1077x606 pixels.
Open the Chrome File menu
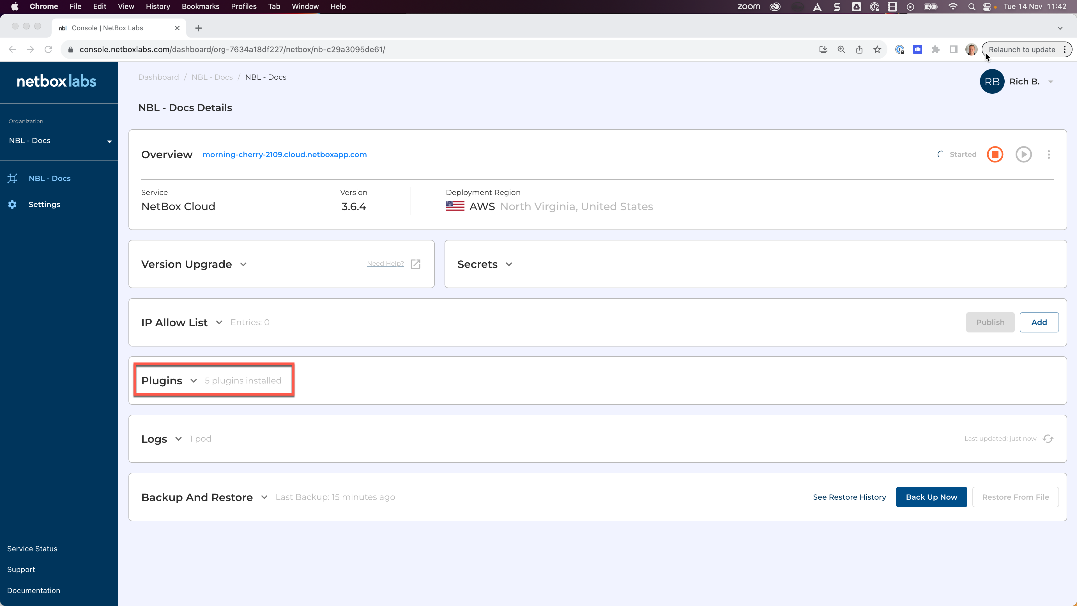[x=75, y=6]
